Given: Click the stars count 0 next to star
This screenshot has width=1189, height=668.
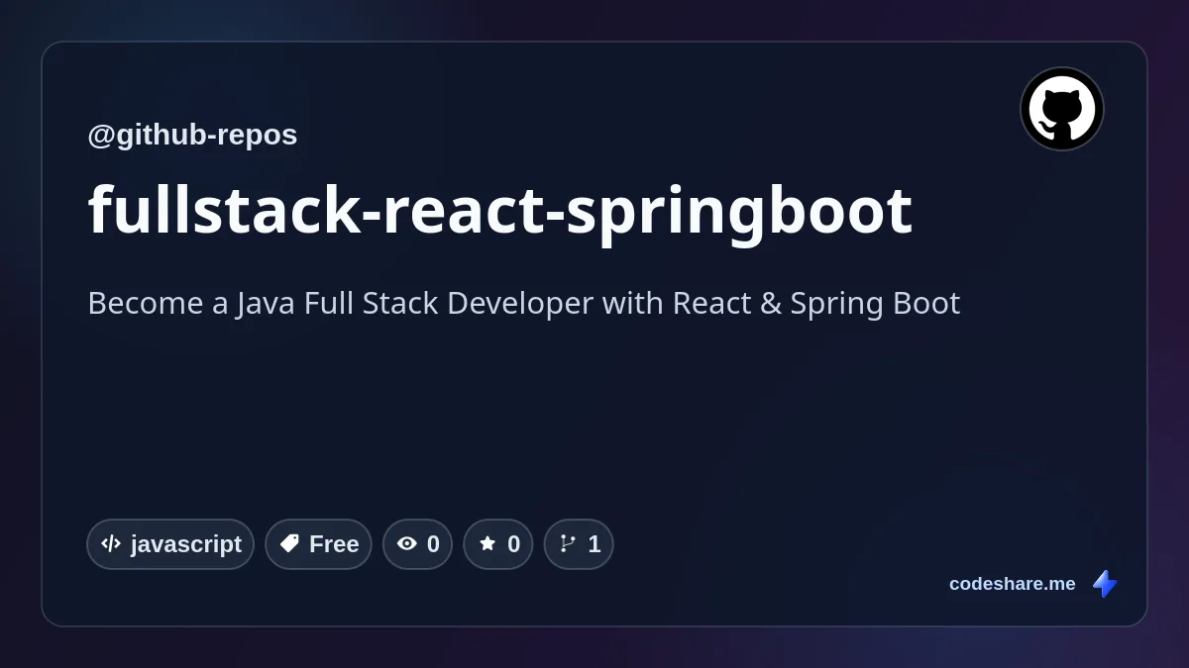Looking at the screenshot, I should (513, 543).
